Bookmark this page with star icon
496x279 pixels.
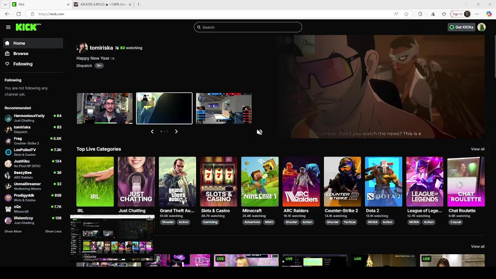[x=406, y=14]
